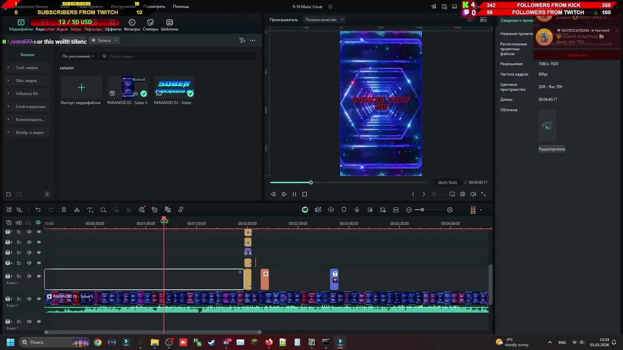This screenshot has height=350, width=623.
Task: Lock the Видео 1 track
Action: point(18,321)
